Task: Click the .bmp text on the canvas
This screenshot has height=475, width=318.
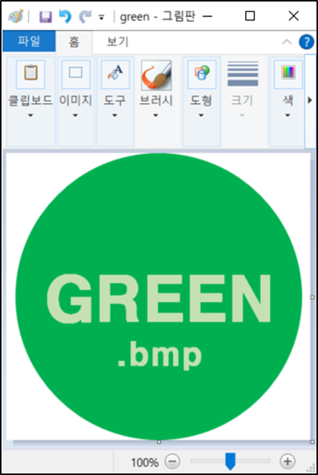Action: coord(159,356)
